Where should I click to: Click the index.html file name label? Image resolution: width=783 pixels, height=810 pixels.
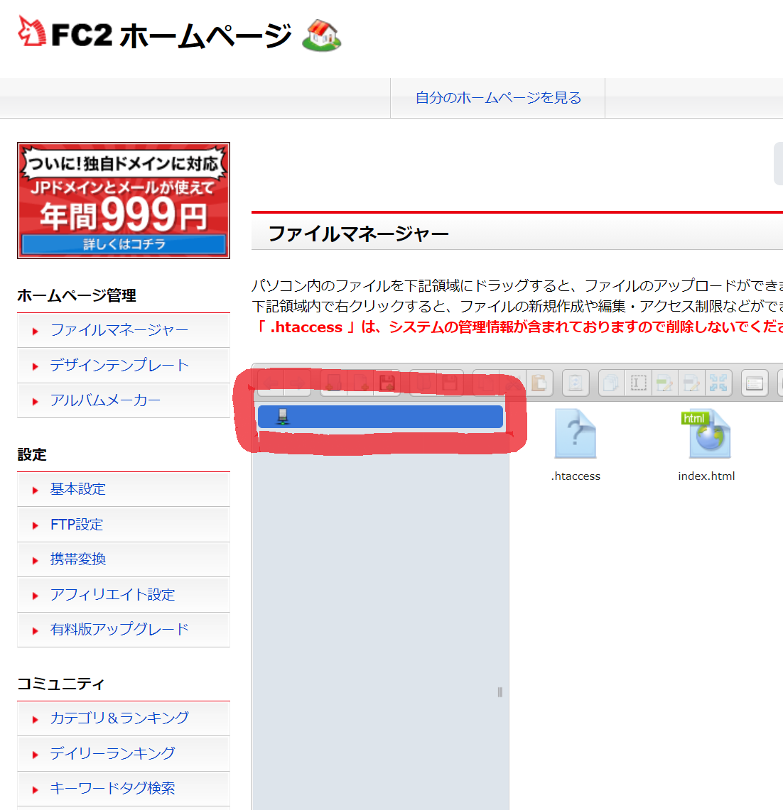[706, 476]
